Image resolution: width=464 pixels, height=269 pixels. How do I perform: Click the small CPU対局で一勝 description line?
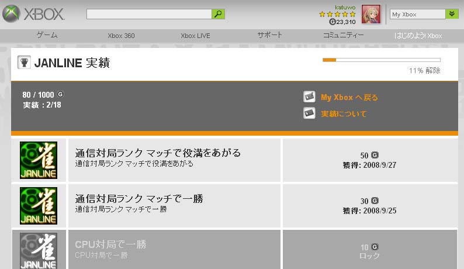point(101,255)
